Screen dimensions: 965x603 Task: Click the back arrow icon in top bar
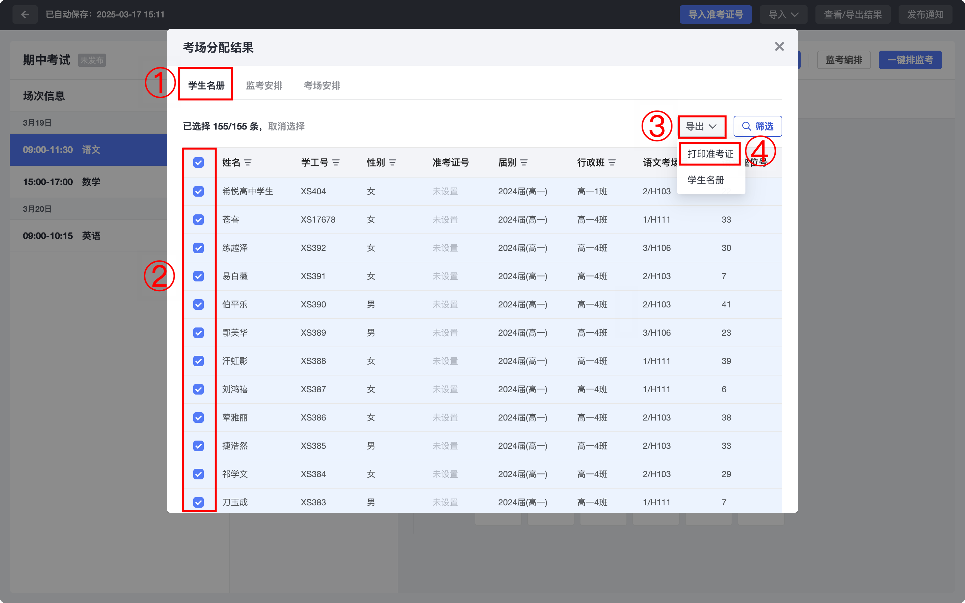click(x=25, y=15)
